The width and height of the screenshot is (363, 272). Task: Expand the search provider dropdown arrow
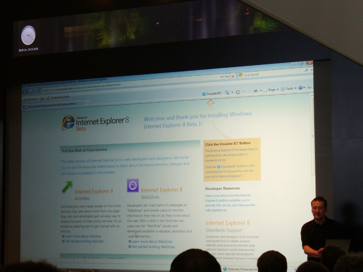[311, 70]
